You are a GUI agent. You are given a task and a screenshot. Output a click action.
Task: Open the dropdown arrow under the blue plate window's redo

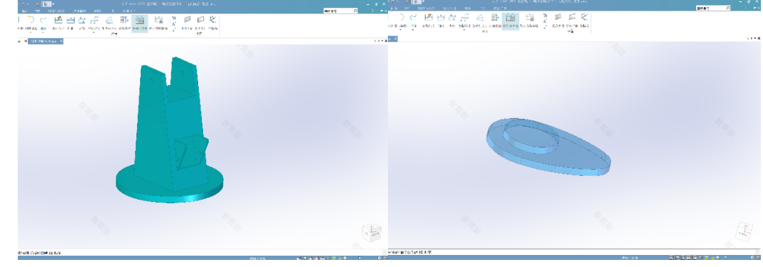413,30
